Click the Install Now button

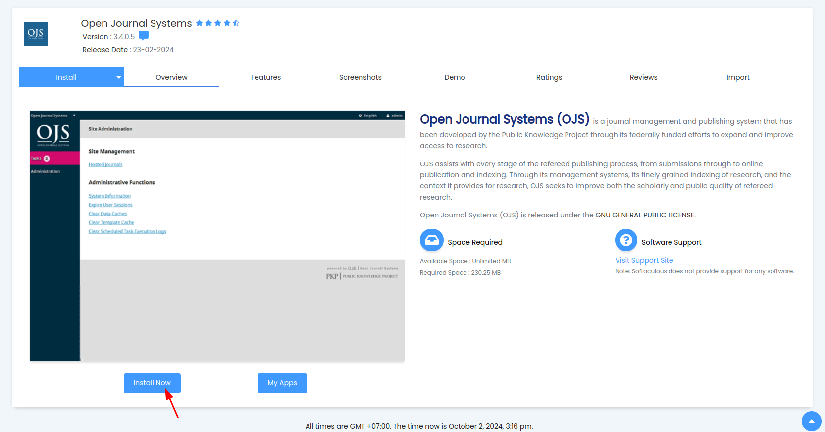pos(152,383)
